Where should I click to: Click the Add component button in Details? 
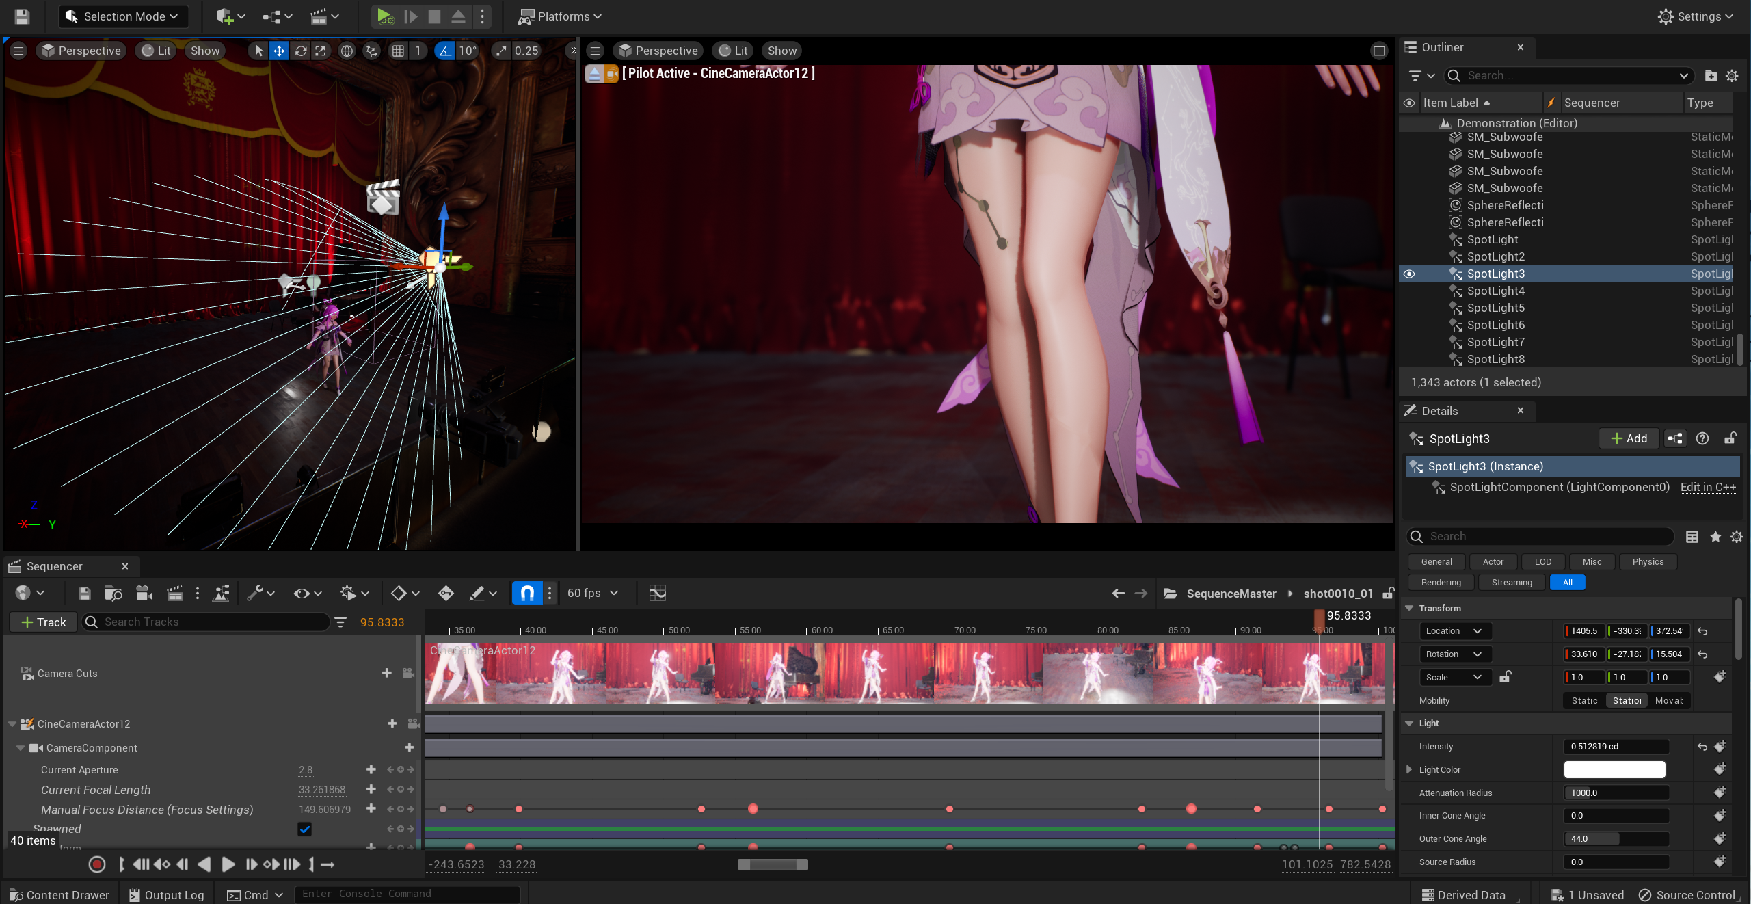[1629, 438]
